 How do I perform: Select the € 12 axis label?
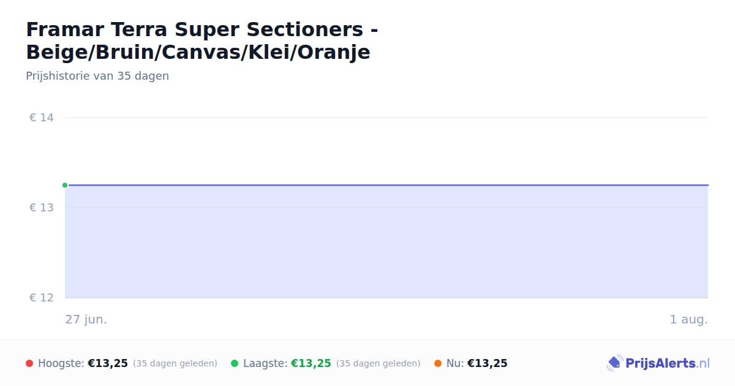coord(42,298)
